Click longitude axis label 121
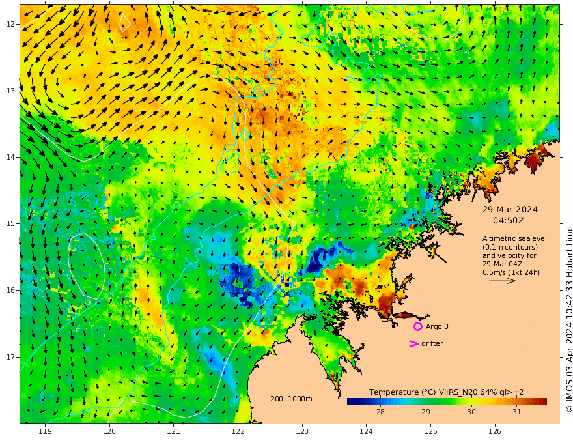This screenshot has width=573, height=443. click(x=174, y=432)
